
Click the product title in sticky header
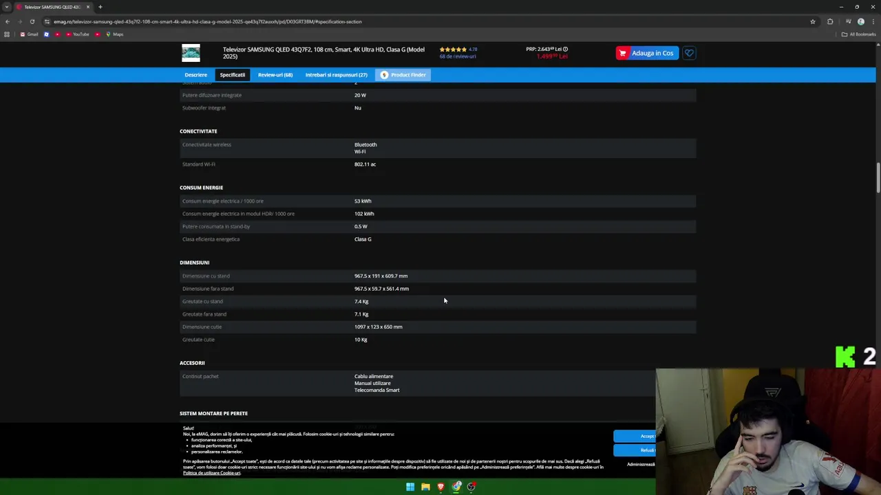[323, 53]
